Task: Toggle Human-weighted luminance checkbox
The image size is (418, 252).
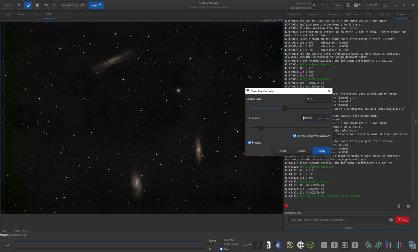Action: coord(295,136)
